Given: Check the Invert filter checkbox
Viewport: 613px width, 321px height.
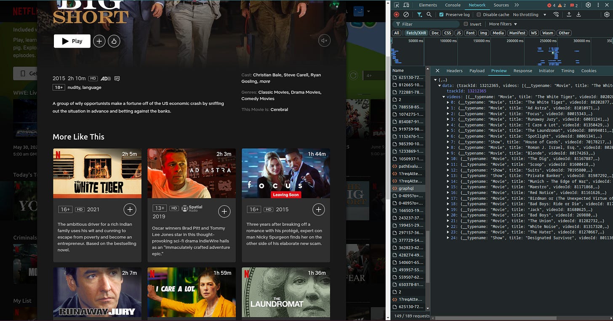Looking at the screenshot, I should pos(466,24).
